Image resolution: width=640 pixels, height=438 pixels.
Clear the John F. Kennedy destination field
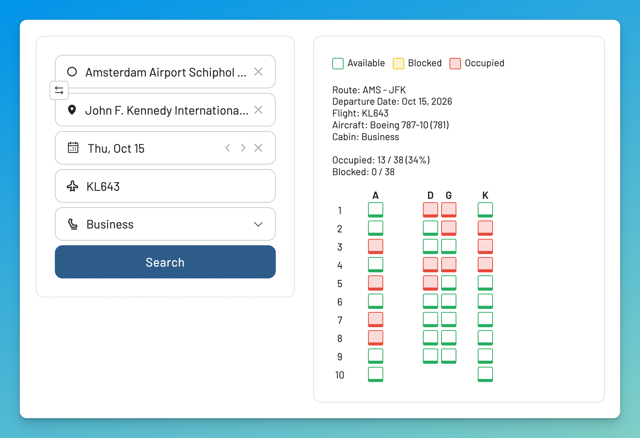coord(258,110)
